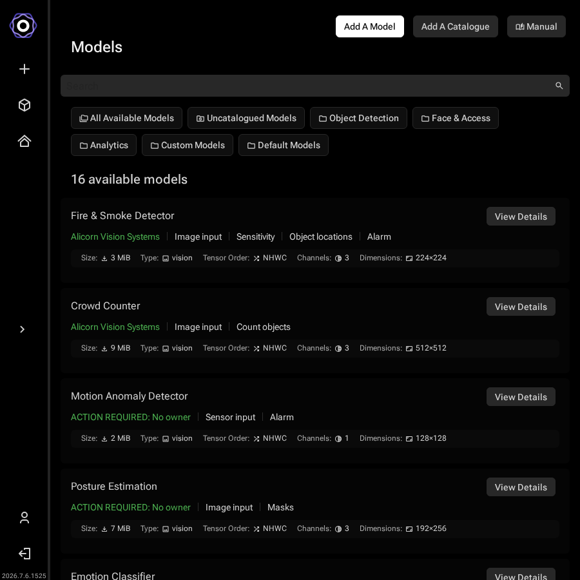Click the dimensions icon for Fire & Smoke Detector
The height and width of the screenshot is (580, 580).
coord(409,258)
